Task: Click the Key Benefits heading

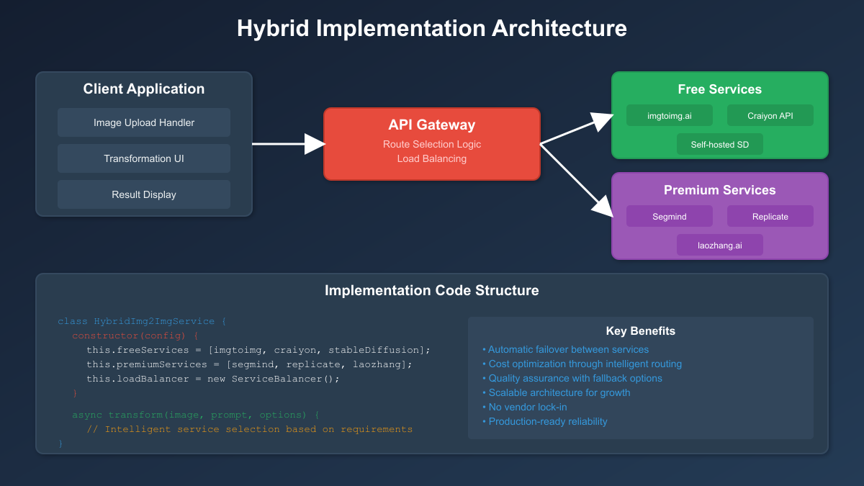Action: (641, 331)
